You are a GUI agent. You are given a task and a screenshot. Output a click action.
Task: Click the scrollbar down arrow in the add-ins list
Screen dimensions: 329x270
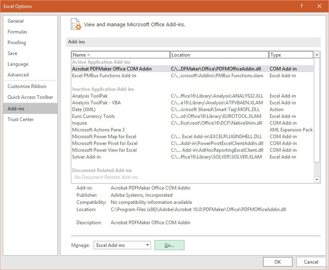click(317, 179)
